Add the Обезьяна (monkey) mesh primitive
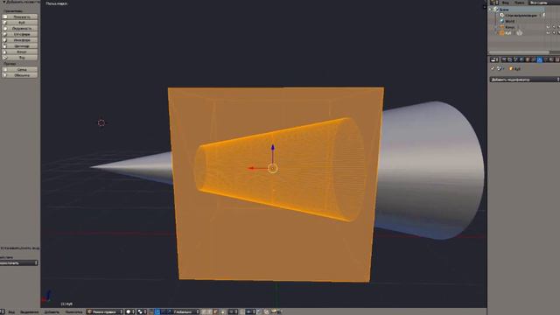Viewport: 560px width, 315px height. tap(20, 75)
